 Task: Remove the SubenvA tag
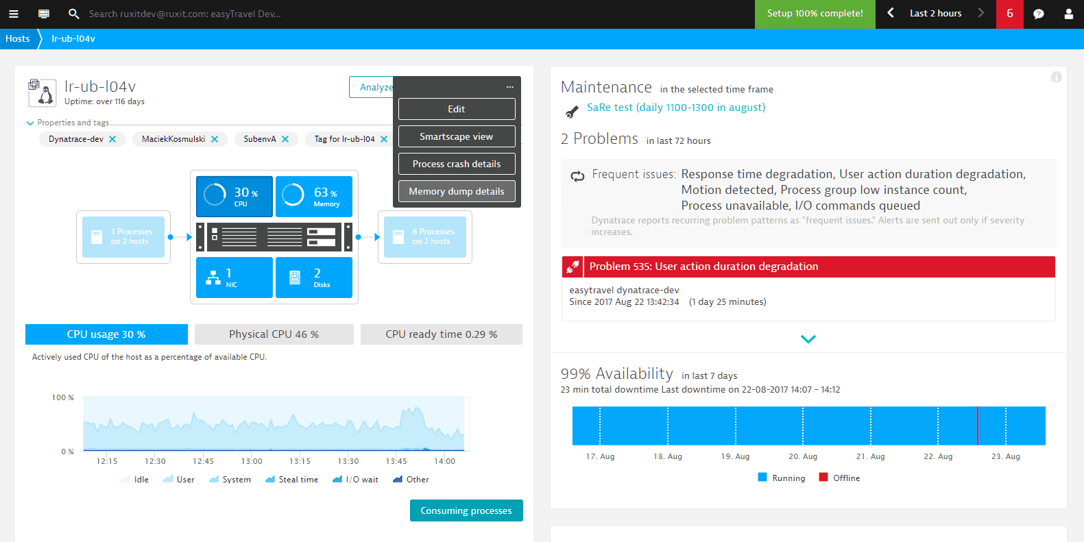click(285, 139)
